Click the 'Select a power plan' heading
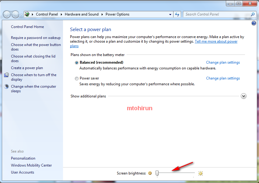The image size is (259, 183). [90, 30]
